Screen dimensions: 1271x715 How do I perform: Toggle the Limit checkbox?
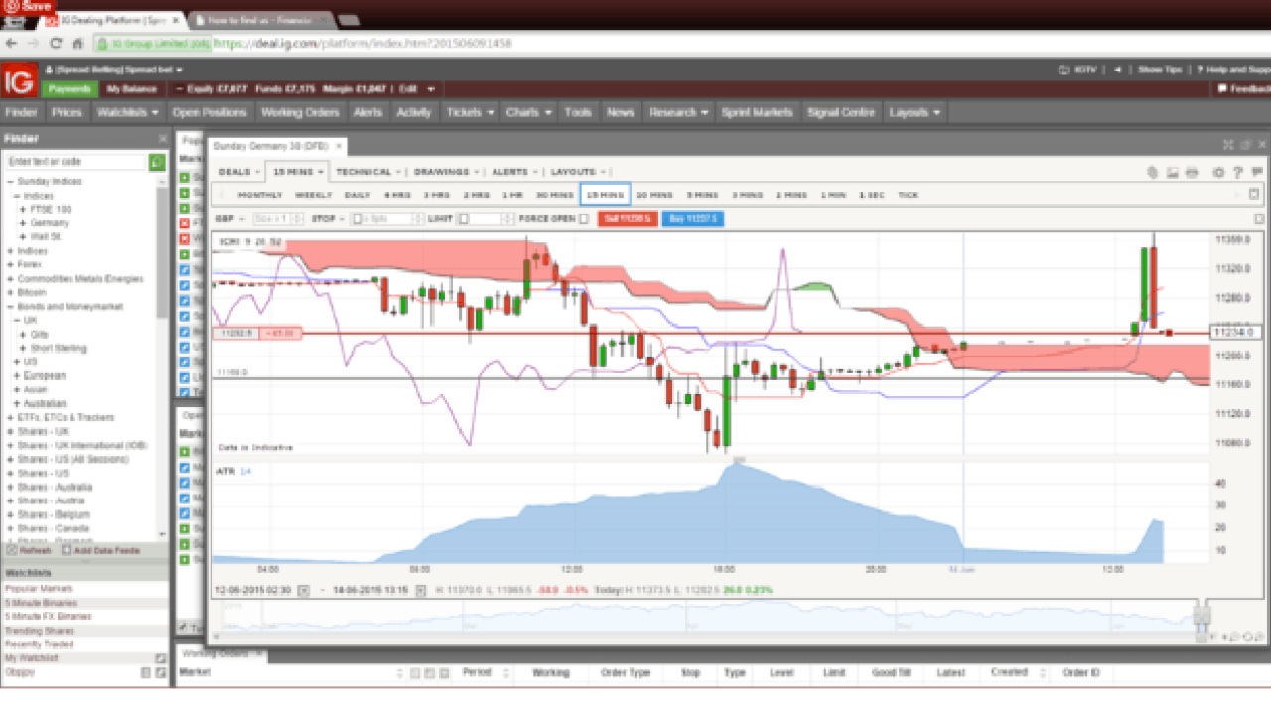463,219
